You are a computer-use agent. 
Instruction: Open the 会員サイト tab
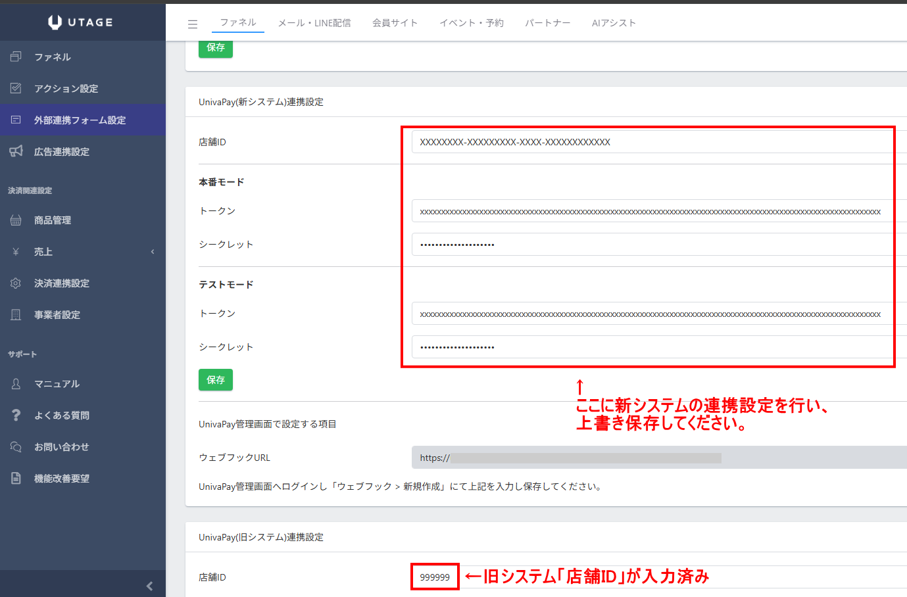pos(395,23)
